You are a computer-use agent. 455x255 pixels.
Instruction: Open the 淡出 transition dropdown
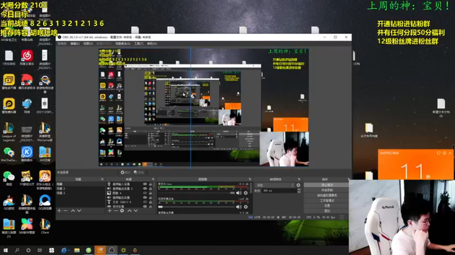tap(275, 185)
